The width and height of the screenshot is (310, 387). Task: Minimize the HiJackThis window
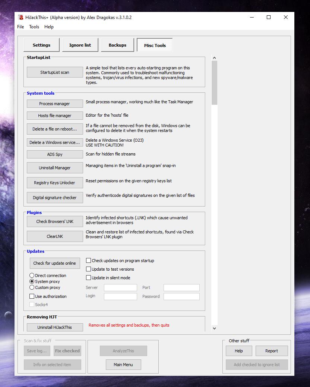point(252,17)
